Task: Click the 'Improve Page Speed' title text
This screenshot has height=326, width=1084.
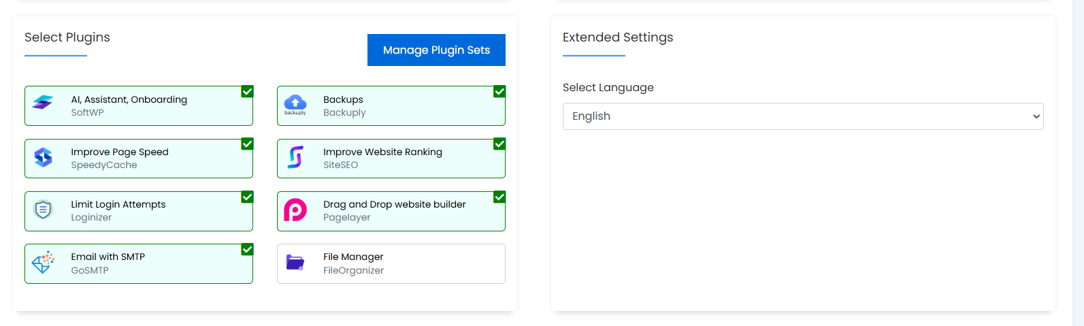Action: [120, 152]
